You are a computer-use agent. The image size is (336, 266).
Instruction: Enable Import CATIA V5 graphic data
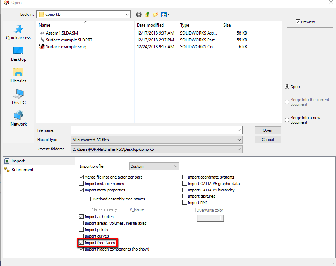click(x=184, y=184)
